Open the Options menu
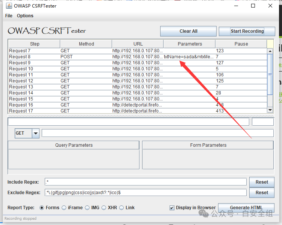The image size is (282, 225). click(x=25, y=16)
